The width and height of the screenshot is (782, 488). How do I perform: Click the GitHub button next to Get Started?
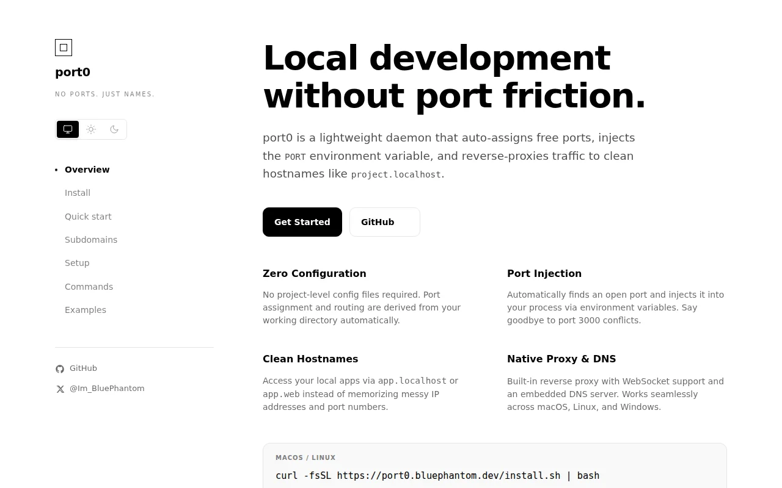[385, 222]
